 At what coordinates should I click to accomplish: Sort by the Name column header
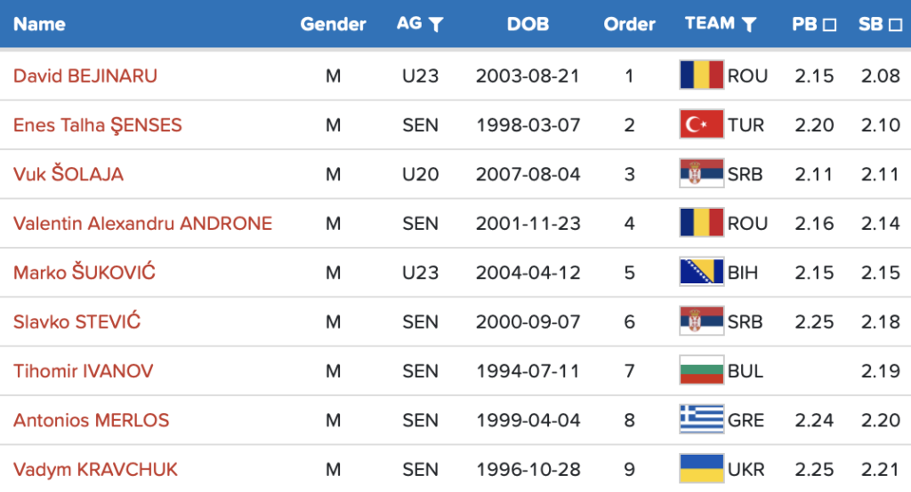[x=39, y=24]
